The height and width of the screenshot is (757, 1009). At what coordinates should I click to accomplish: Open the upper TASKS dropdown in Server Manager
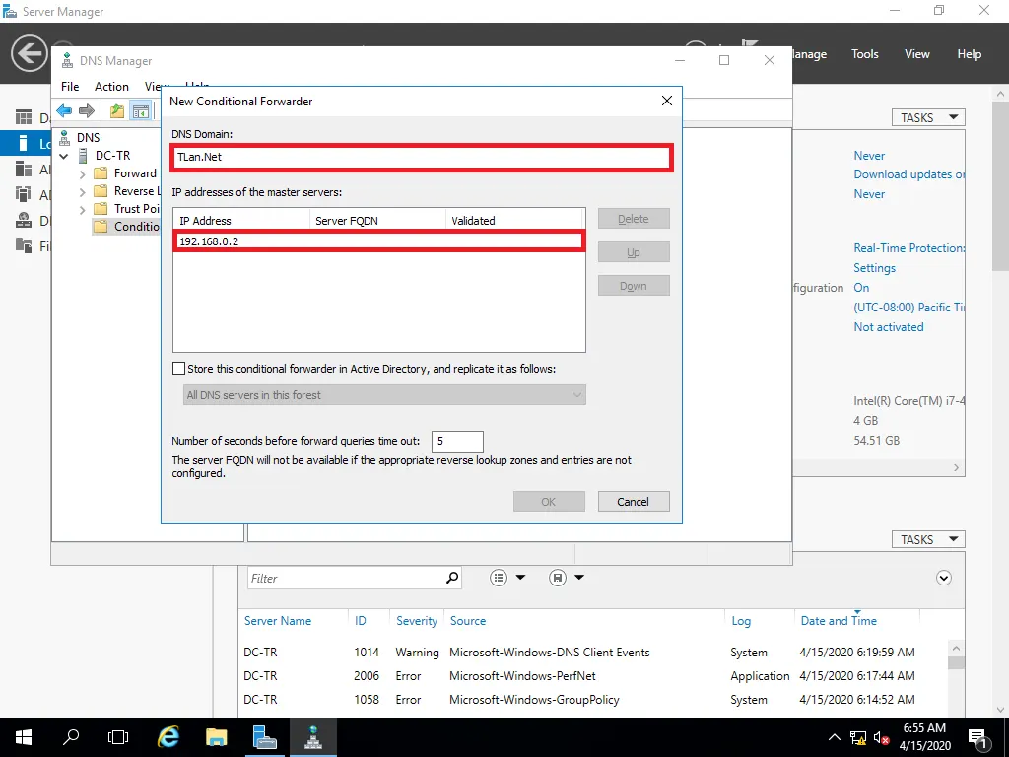(x=928, y=118)
